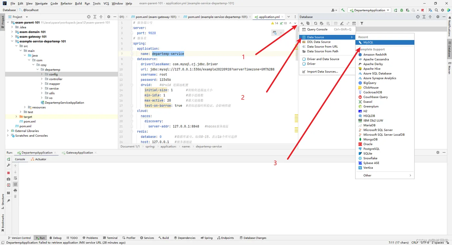This screenshot has width=452, height=245.
Task: Expand the controller folder
Action: coord(42,79)
